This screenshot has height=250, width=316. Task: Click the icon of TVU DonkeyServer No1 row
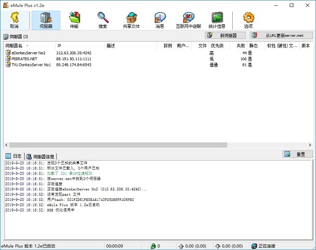pyautogui.click(x=8, y=64)
